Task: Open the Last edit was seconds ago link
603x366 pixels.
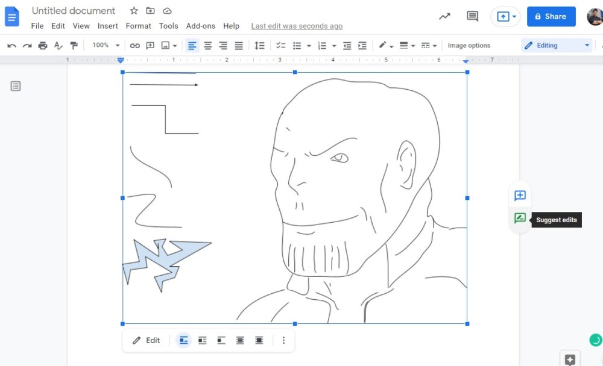Action: tap(297, 26)
